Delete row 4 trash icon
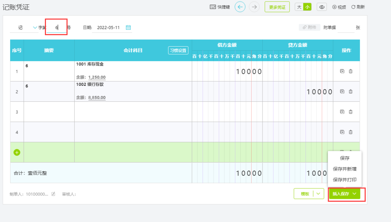 [350, 132]
